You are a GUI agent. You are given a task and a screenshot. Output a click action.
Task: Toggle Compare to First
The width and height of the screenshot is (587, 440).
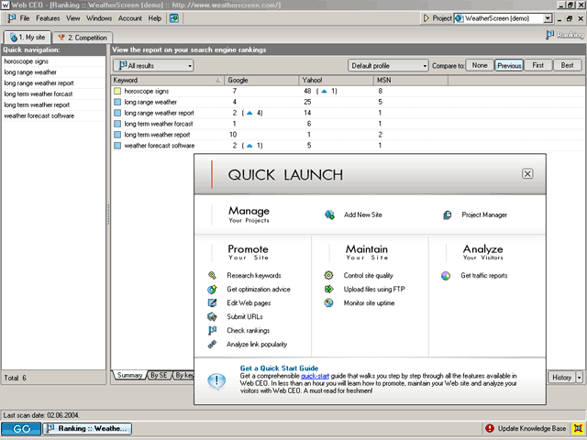(x=538, y=65)
